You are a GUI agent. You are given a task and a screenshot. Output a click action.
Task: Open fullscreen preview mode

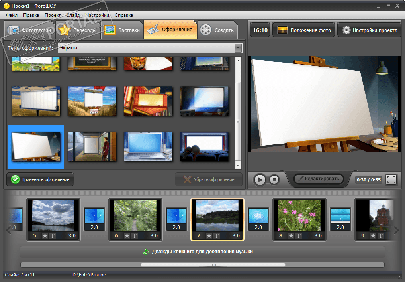click(x=391, y=179)
